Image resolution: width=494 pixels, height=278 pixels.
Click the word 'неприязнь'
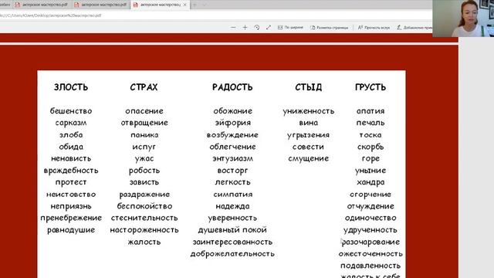pyautogui.click(x=71, y=206)
